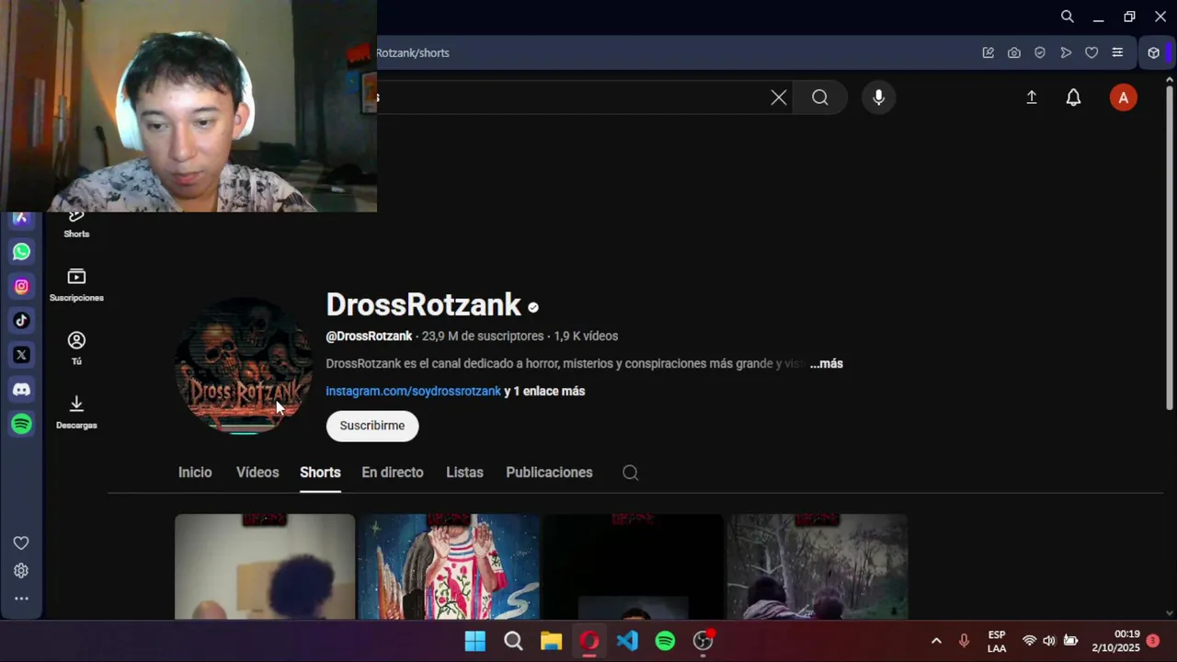Open the account avatar menu
1177x662 pixels.
tap(1123, 97)
